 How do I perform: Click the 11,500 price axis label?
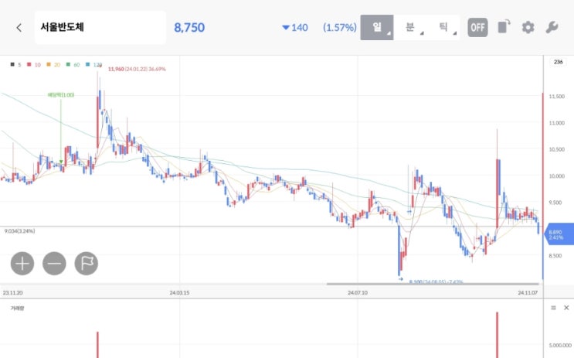point(556,97)
